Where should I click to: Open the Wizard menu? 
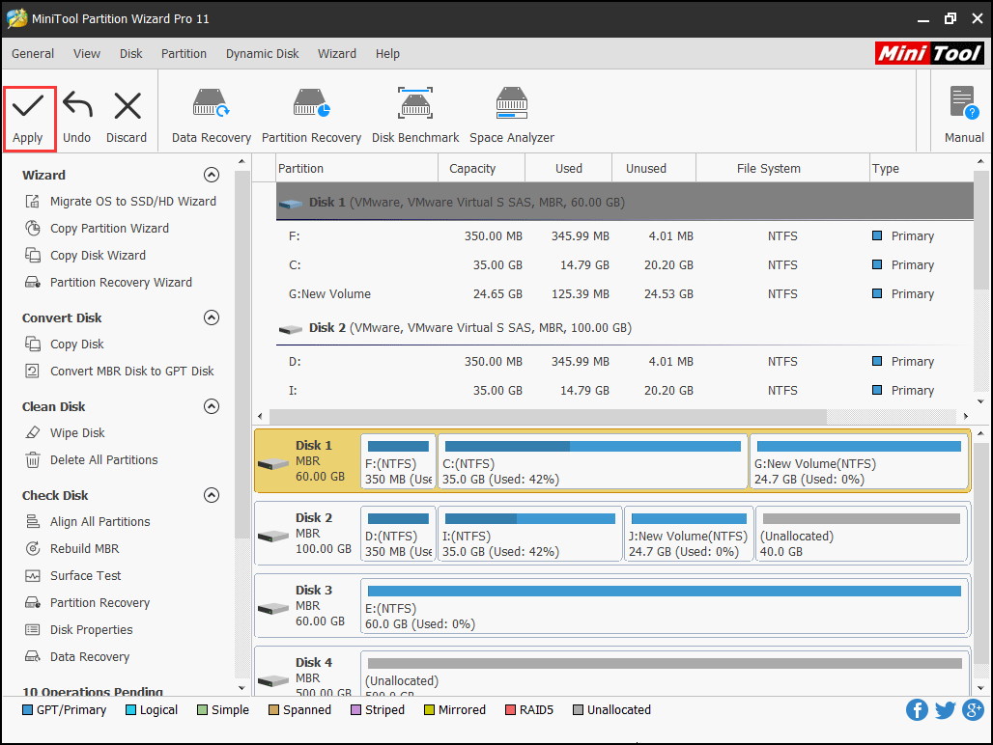[x=337, y=54]
